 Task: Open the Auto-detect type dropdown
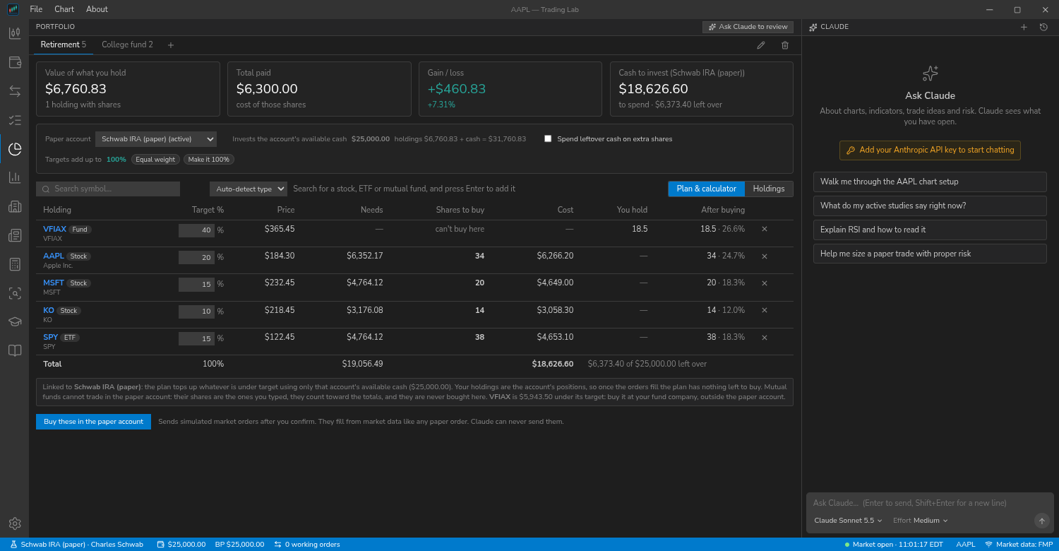click(x=249, y=189)
